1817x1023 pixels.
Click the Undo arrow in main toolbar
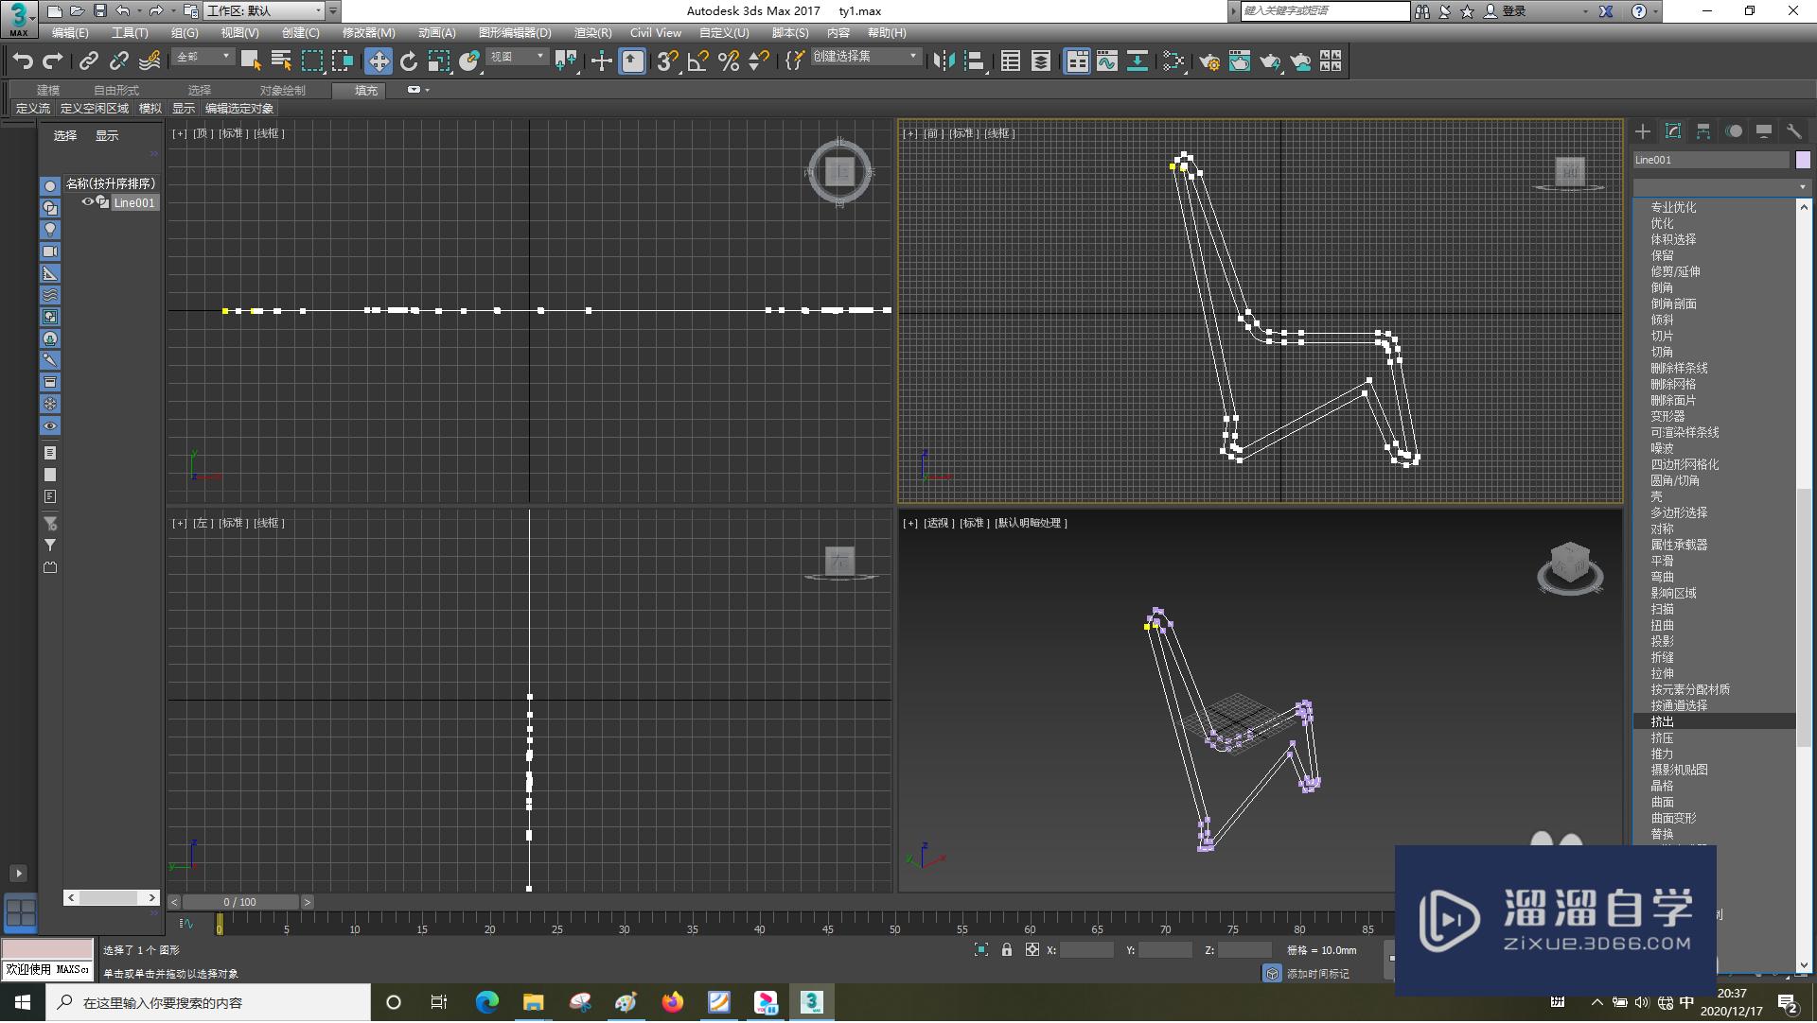point(23,61)
